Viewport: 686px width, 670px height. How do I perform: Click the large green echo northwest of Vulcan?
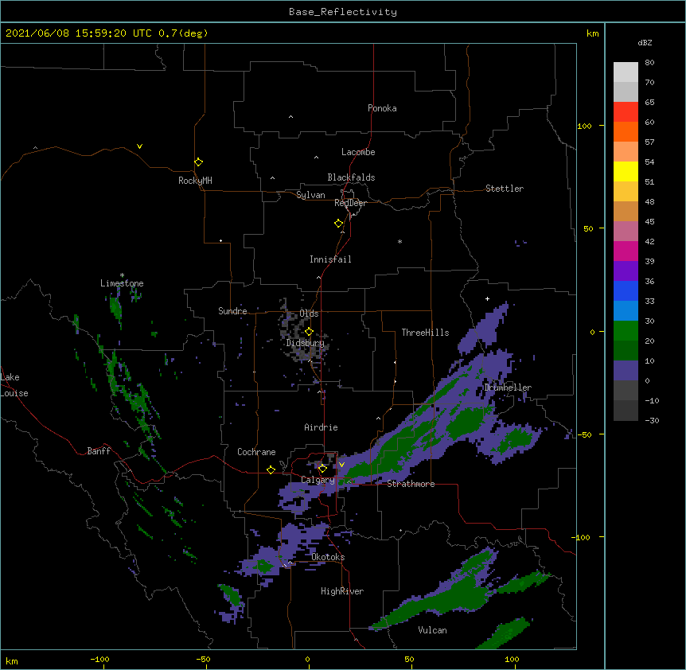pos(442,599)
